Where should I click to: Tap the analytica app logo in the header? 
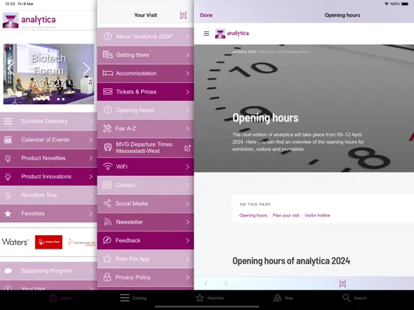coord(29,20)
